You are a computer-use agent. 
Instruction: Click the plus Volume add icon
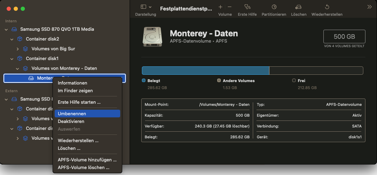pyautogui.click(x=220, y=7)
